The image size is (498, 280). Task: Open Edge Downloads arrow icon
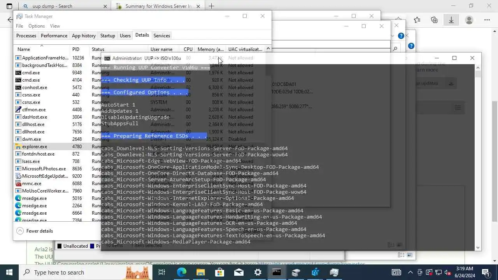[x=451, y=20]
